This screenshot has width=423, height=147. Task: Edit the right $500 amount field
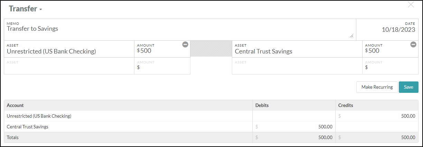tap(390, 49)
